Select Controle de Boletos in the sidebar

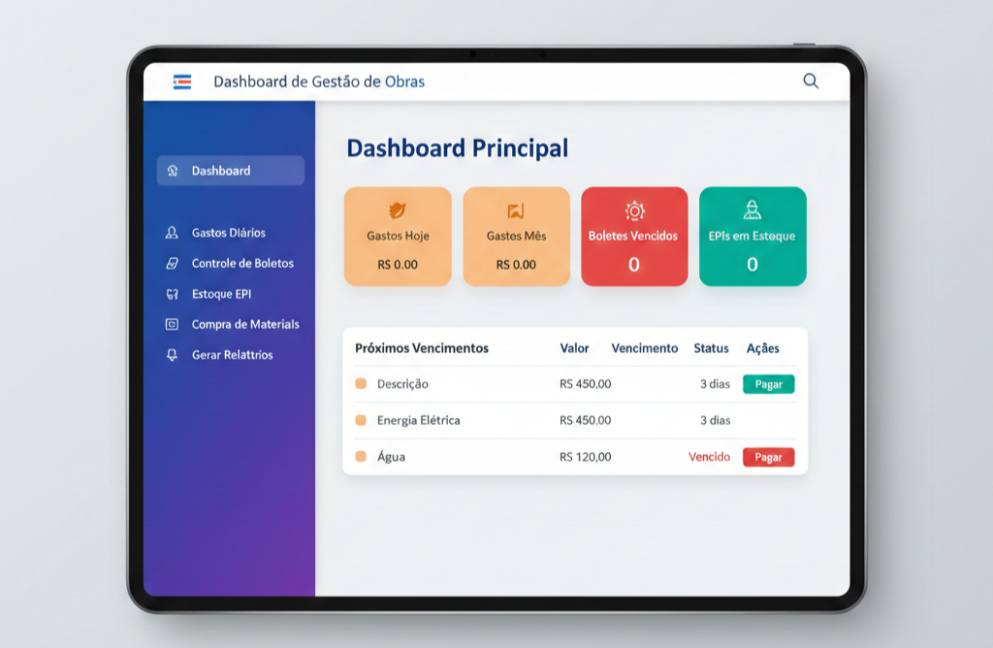[x=242, y=263]
